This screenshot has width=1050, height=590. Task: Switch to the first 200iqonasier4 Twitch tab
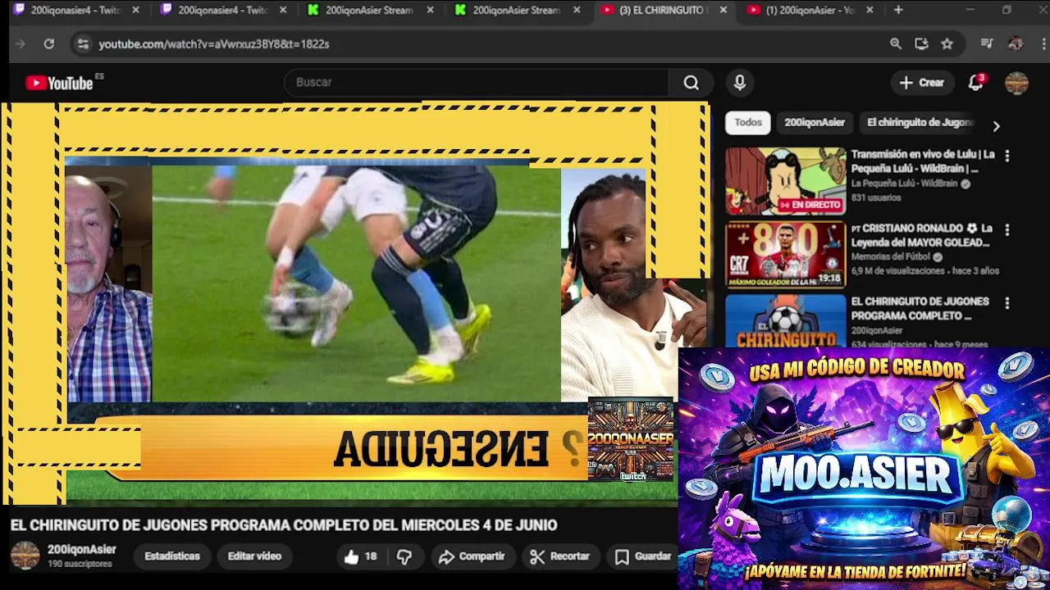(74, 11)
